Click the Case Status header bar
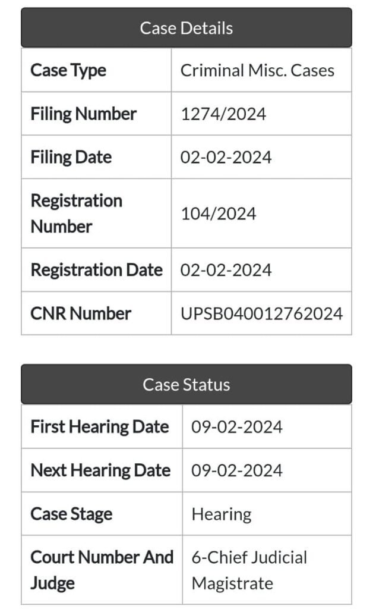 (x=186, y=384)
